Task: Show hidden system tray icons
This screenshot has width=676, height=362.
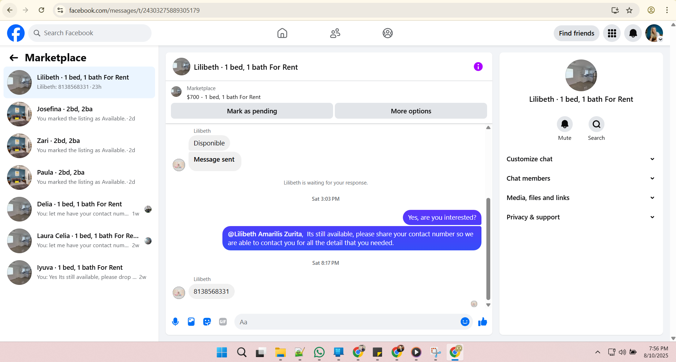Action: pyautogui.click(x=598, y=352)
